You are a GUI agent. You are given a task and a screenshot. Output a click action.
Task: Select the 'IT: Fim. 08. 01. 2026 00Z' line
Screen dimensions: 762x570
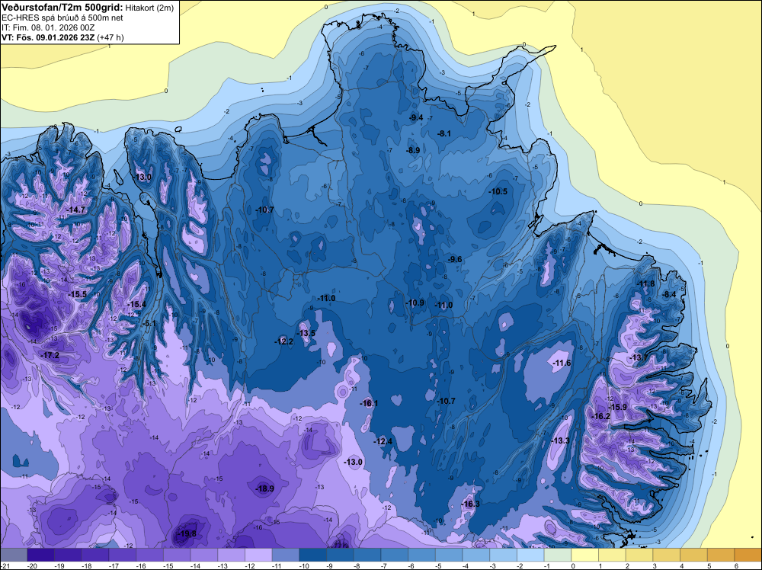[47, 27]
